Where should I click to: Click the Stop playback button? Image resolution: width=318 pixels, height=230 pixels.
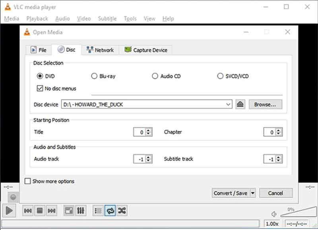pyautogui.click(x=40, y=211)
